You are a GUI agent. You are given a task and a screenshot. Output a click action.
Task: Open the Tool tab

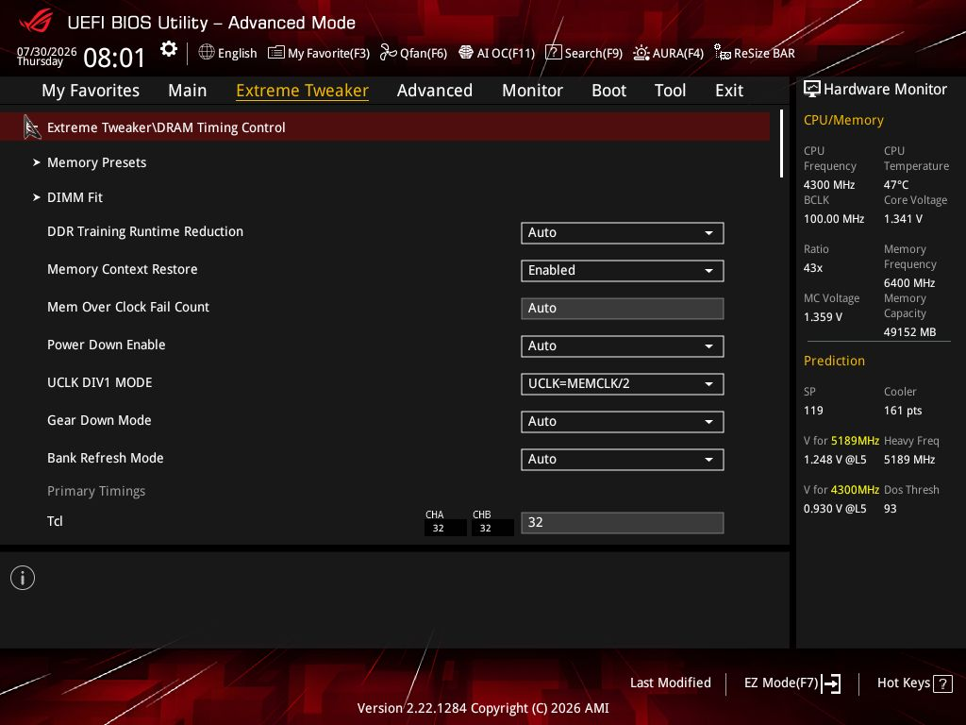coord(670,91)
